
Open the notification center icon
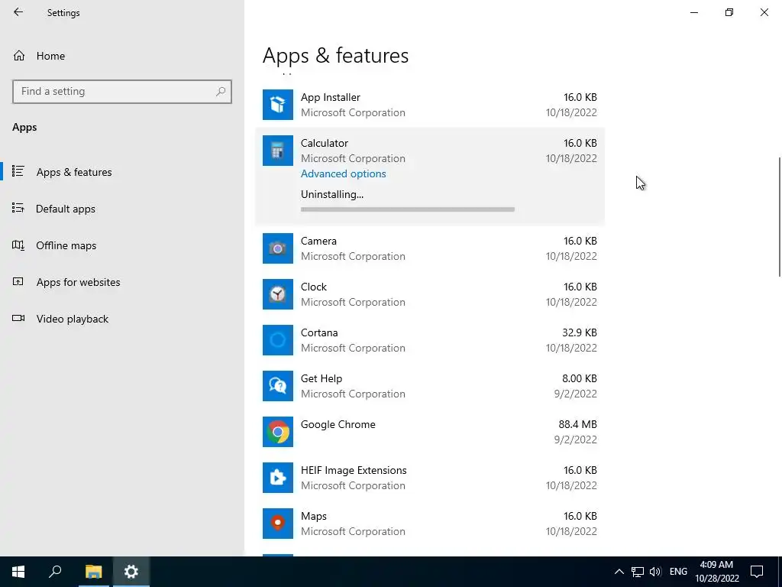coord(757,572)
